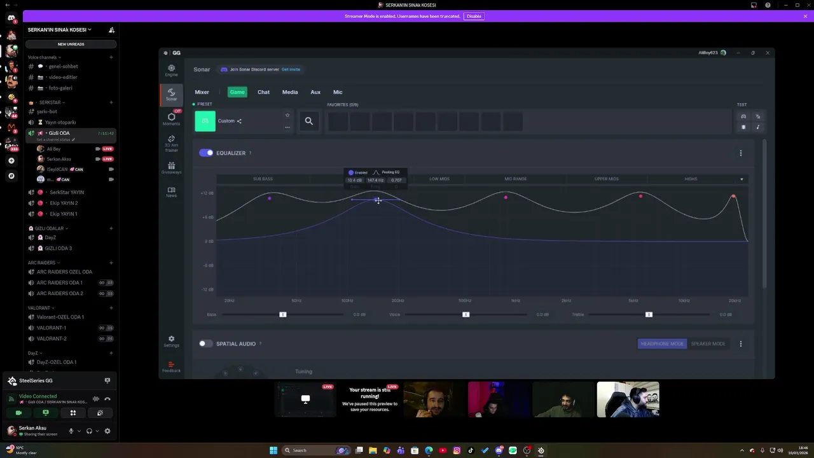
Task: Open Discord activities launcher button
Action: 73,413
